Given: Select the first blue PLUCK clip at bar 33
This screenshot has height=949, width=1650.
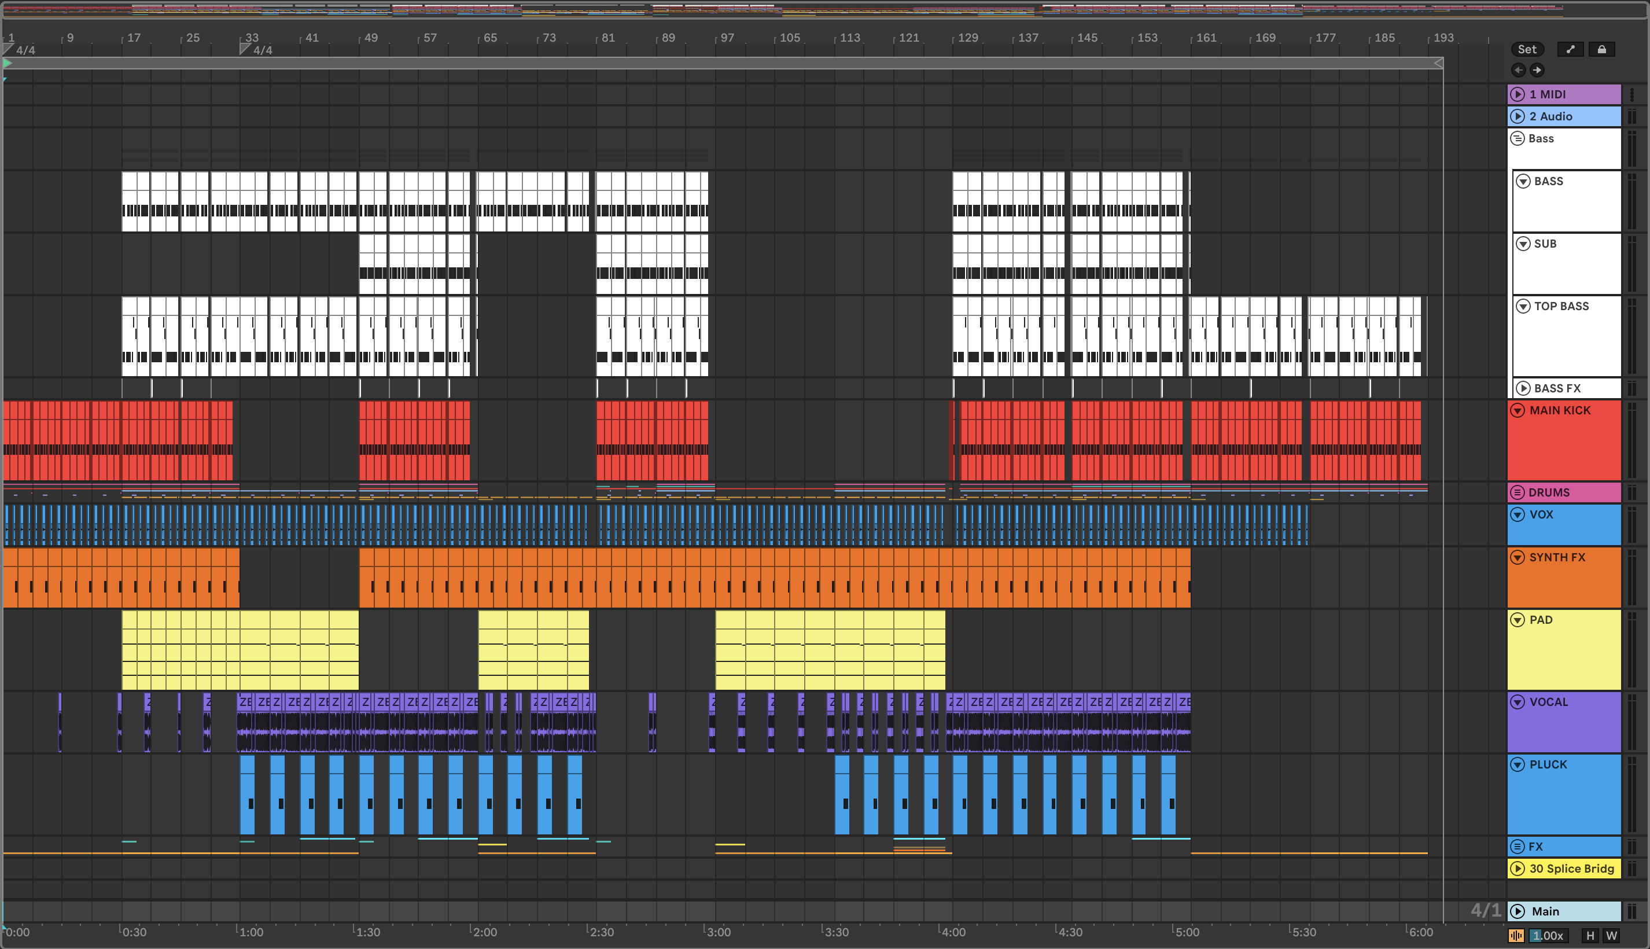Looking at the screenshot, I should [247, 795].
